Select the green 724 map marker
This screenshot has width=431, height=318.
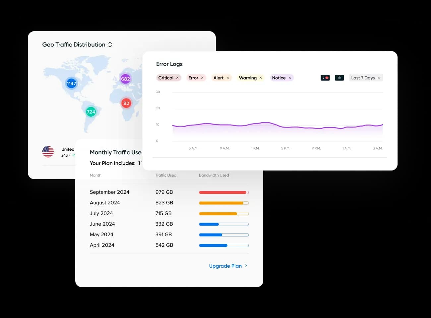91,112
